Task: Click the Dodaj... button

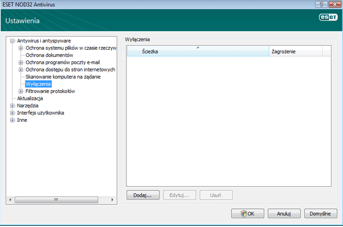Action: (143, 195)
